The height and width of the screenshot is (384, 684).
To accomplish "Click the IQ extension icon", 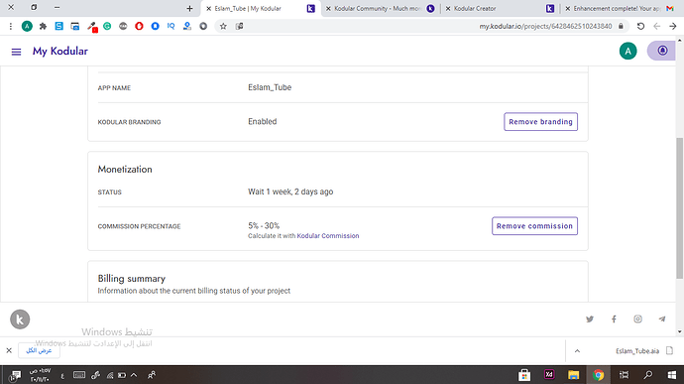I will pos(171,26).
